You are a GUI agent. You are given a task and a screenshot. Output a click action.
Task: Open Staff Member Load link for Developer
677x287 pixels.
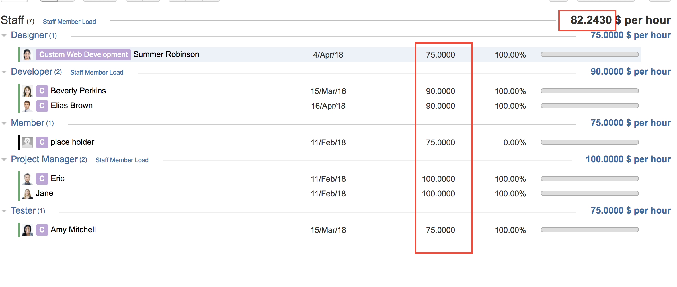point(97,73)
